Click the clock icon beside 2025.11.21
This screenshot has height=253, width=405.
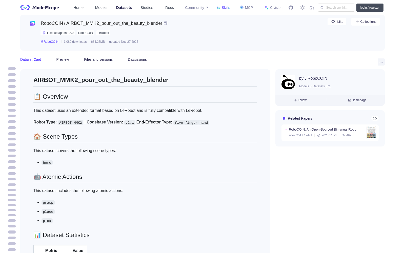[x=319, y=135]
